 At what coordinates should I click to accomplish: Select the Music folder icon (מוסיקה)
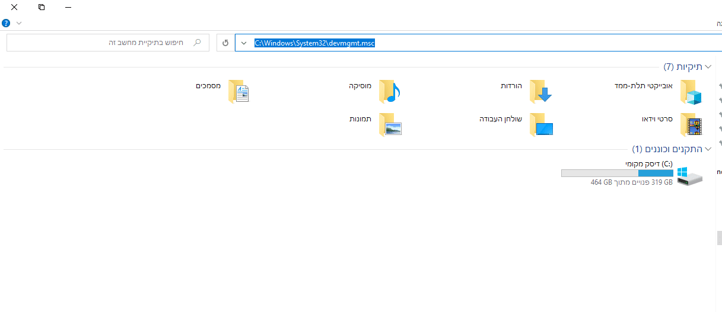point(390,92)
